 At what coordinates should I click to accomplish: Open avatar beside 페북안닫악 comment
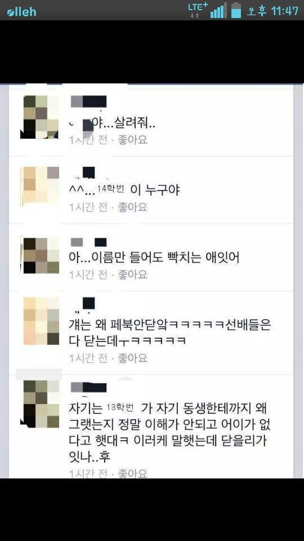41,321
